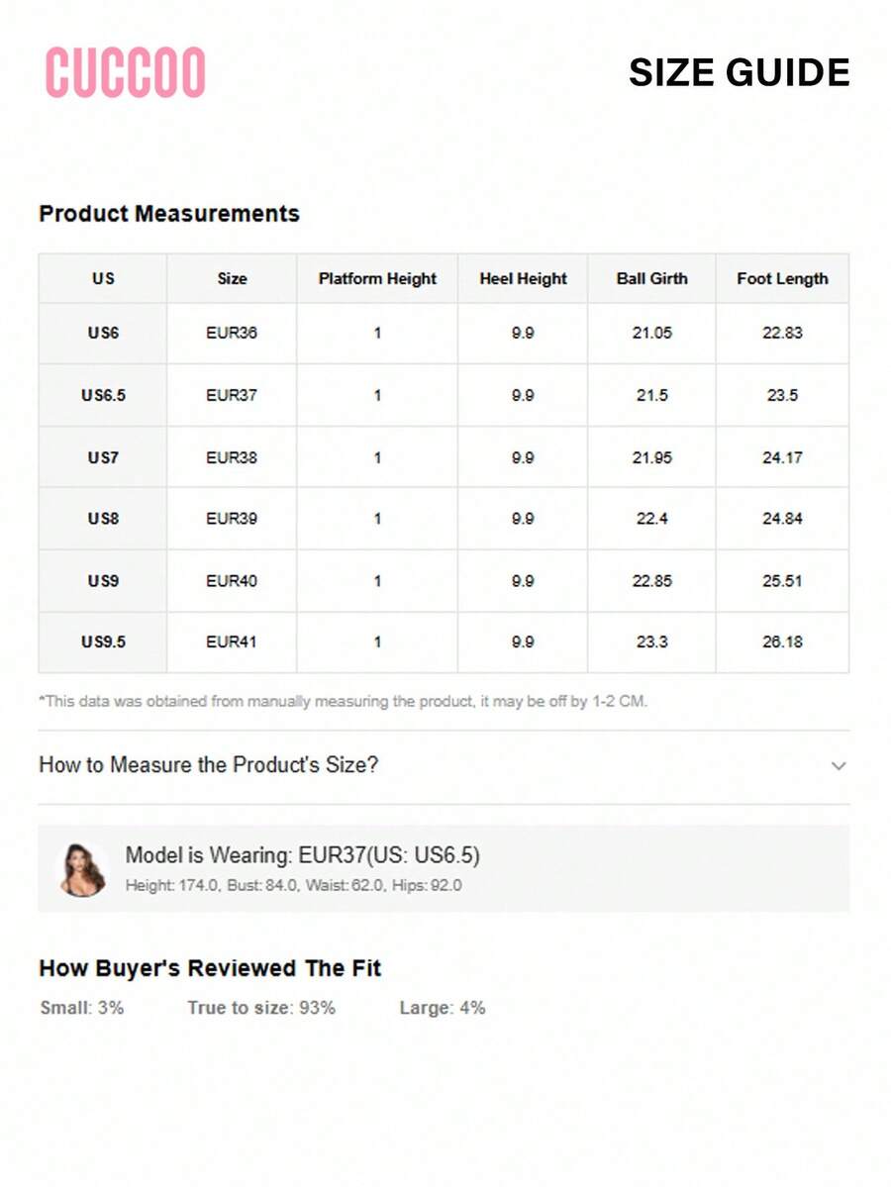Select the US9.5 size row
Screen dimensions: 891x1187
pos(444,642)
